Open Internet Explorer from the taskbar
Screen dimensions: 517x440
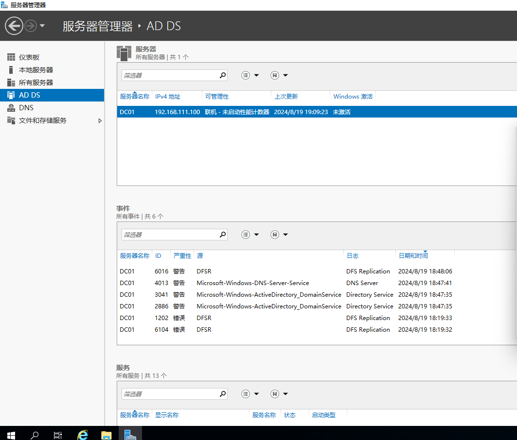83,434
